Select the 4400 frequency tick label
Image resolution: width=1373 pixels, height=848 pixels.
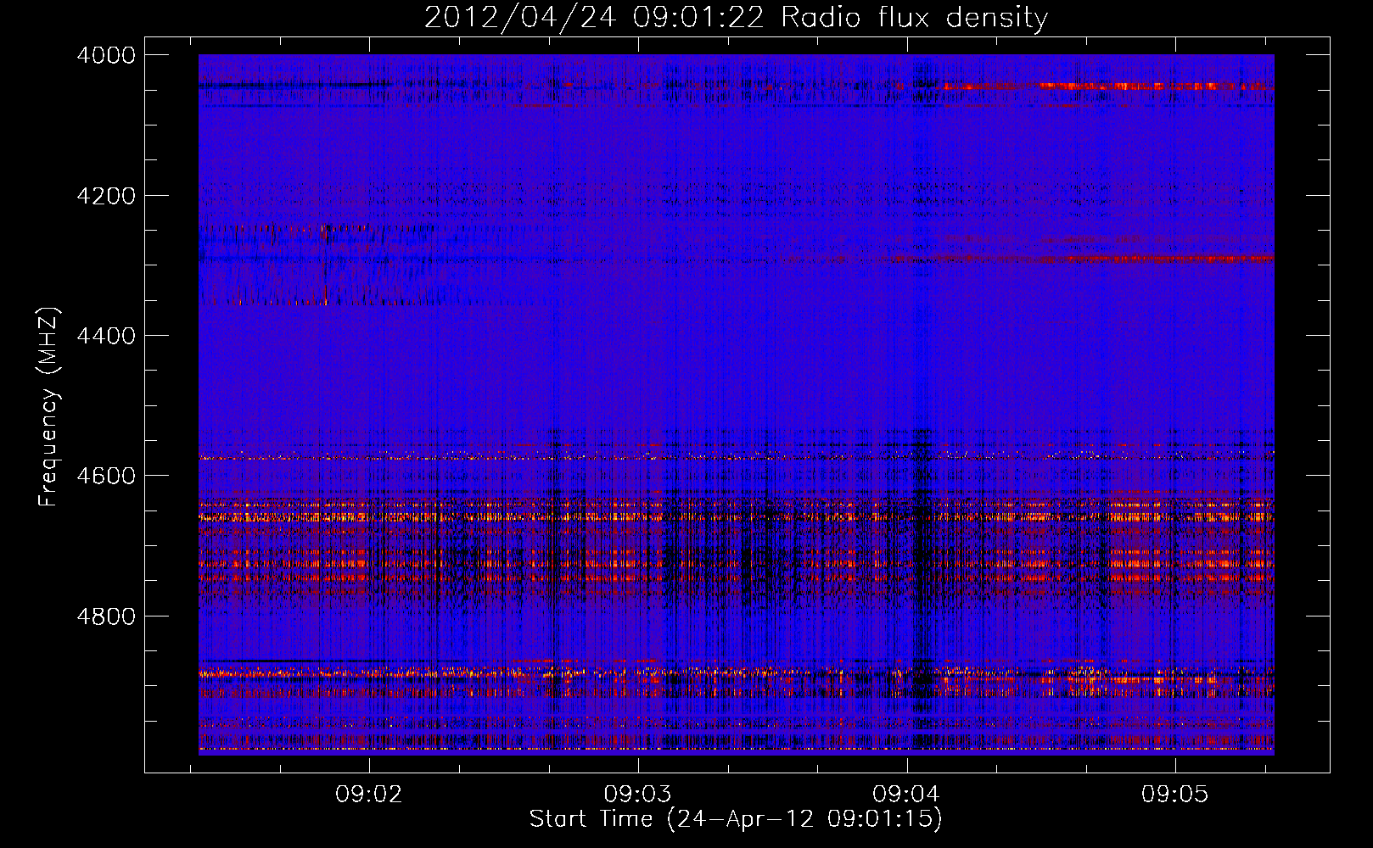click(106, 336)
